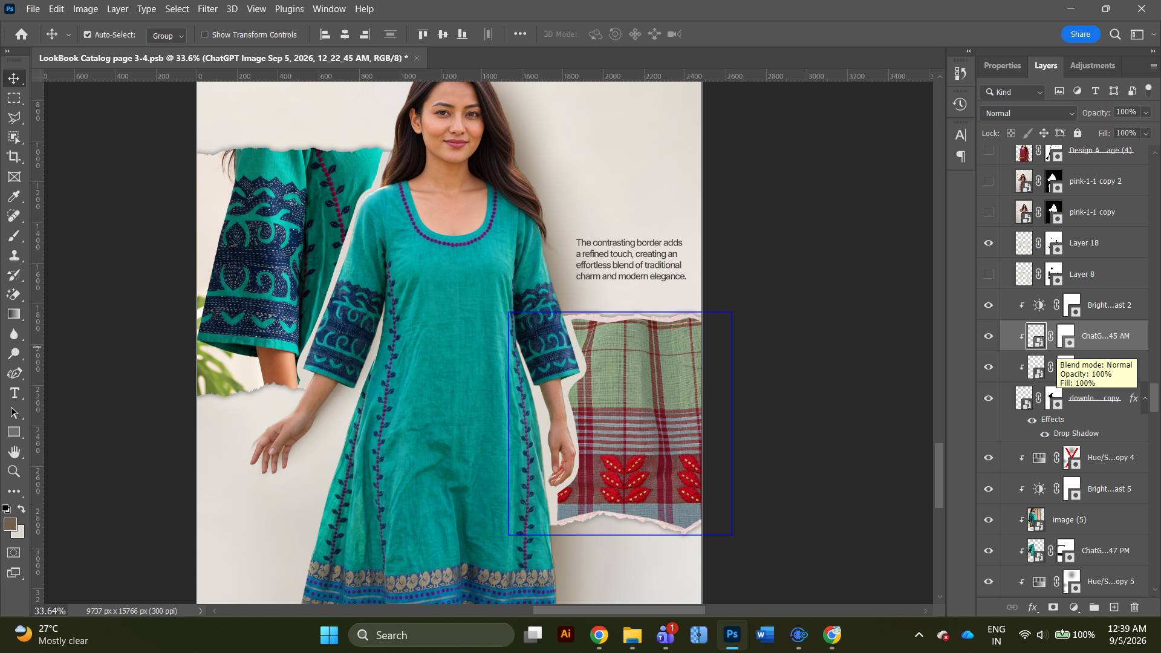Open the Normal blend mode dropdown
The width and height of the screenshot is (1161, 653).
pyautogui.click(x=1029, y=113)
